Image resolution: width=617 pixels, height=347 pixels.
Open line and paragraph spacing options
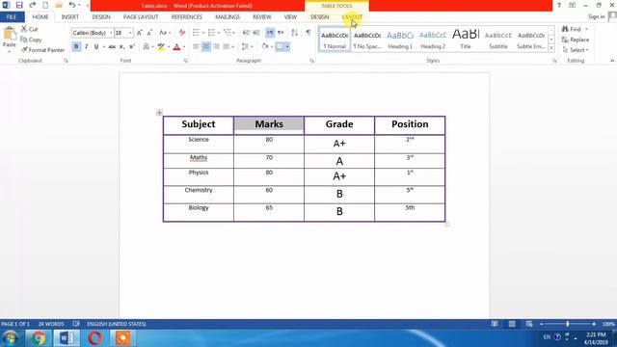(x=247, y=47)
